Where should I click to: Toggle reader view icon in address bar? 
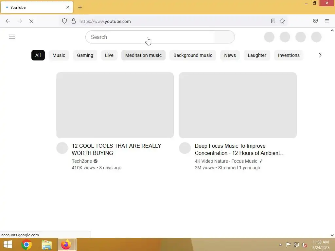point(273,21)
